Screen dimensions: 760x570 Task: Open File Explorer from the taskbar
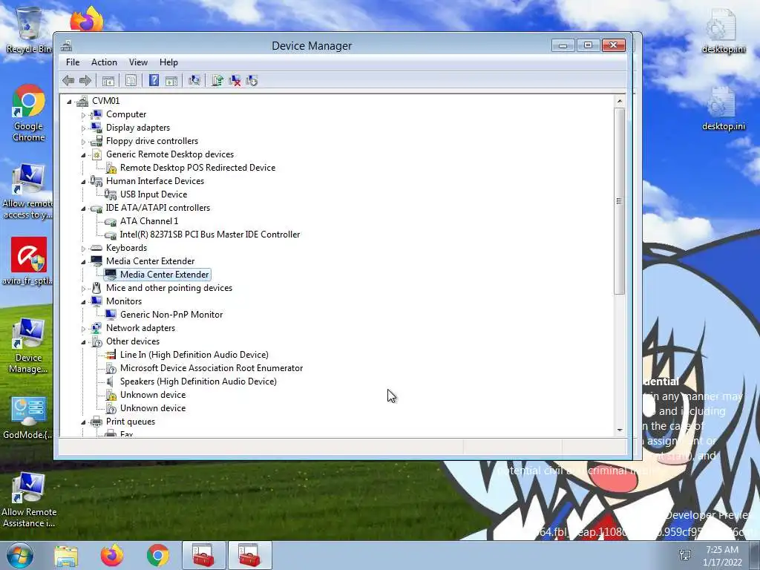[x=66, y=555]
